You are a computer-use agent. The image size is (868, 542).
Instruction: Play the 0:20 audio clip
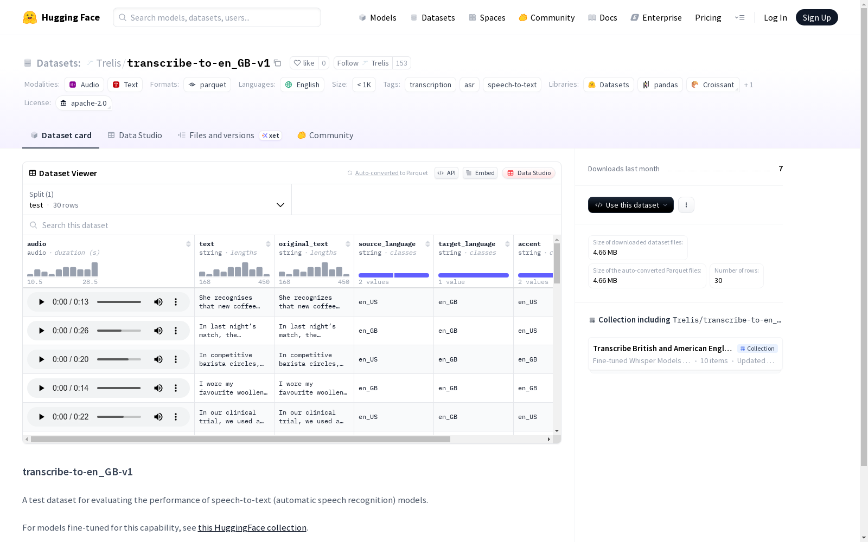tap(41, 359)
